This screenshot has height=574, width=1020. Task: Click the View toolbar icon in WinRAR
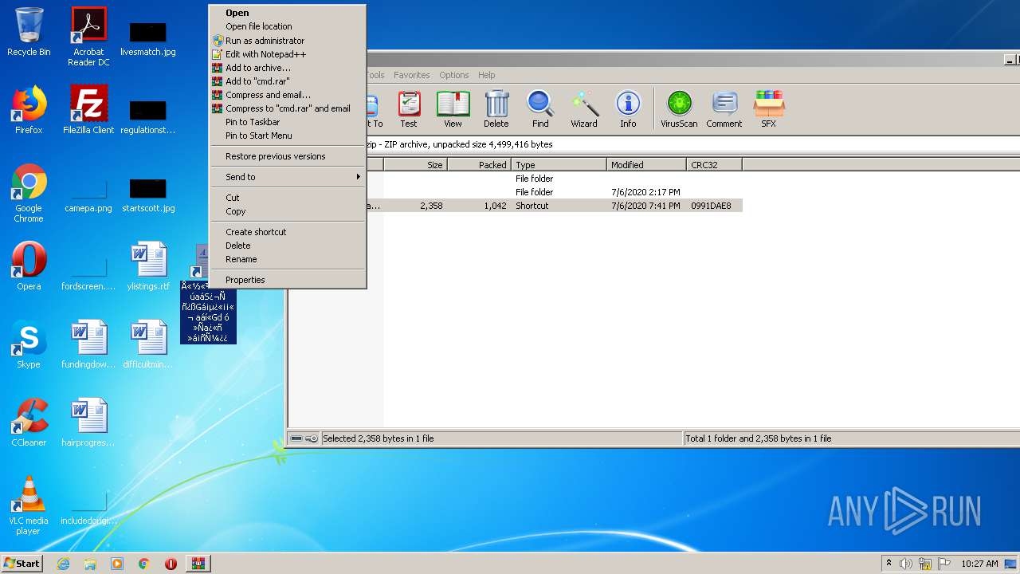point(453,109)
